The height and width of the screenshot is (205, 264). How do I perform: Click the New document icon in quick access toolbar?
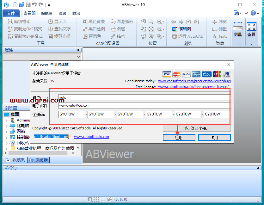point(15,5)
